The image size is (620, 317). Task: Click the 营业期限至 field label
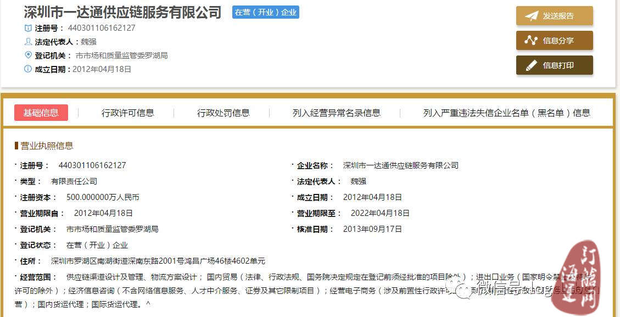pyautogui.click(x=319, y=213)
